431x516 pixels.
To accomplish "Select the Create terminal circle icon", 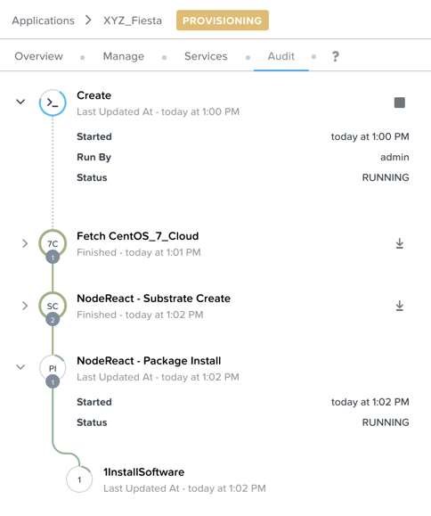I will 53,102.
